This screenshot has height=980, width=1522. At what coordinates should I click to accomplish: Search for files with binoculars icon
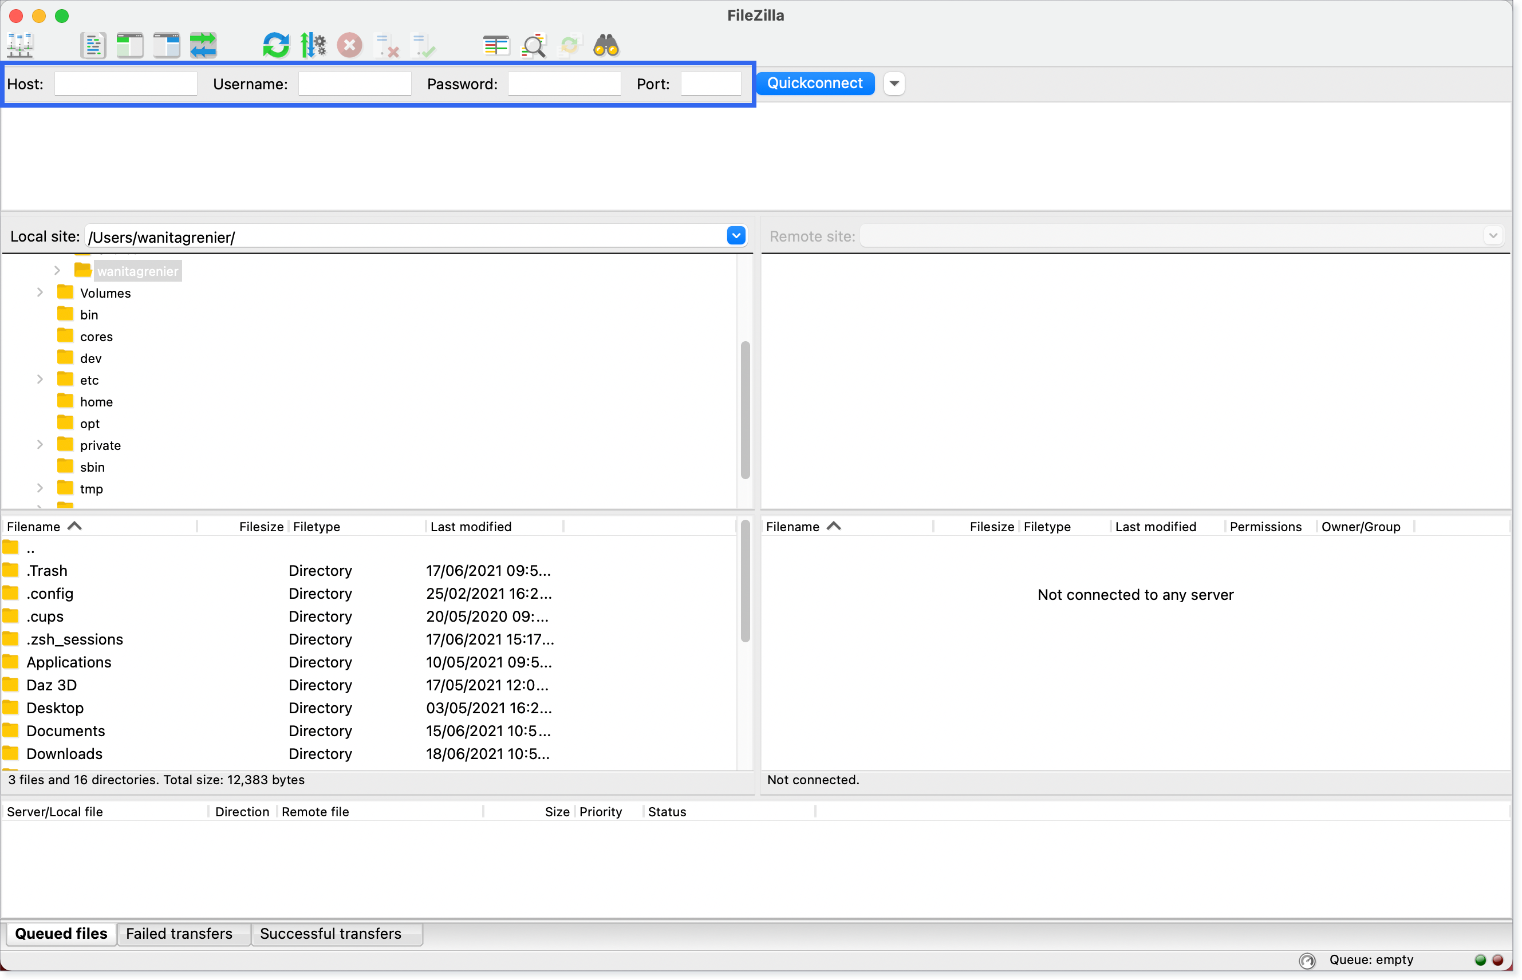pyautogui.click(x=606, y=46)
